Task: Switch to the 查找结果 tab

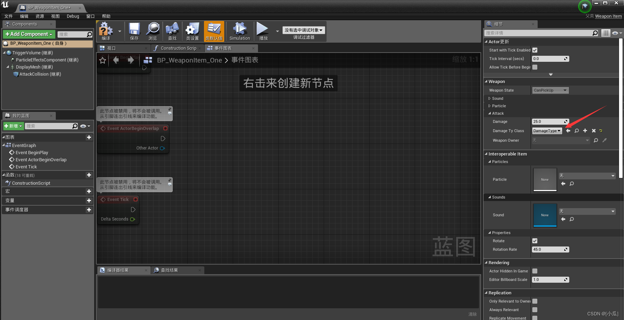Action: click(x=178, y=270)
